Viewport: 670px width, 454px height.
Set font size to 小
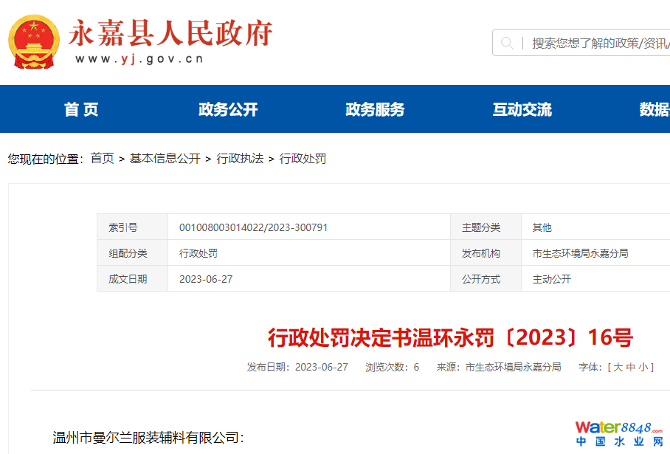(643, 367)
